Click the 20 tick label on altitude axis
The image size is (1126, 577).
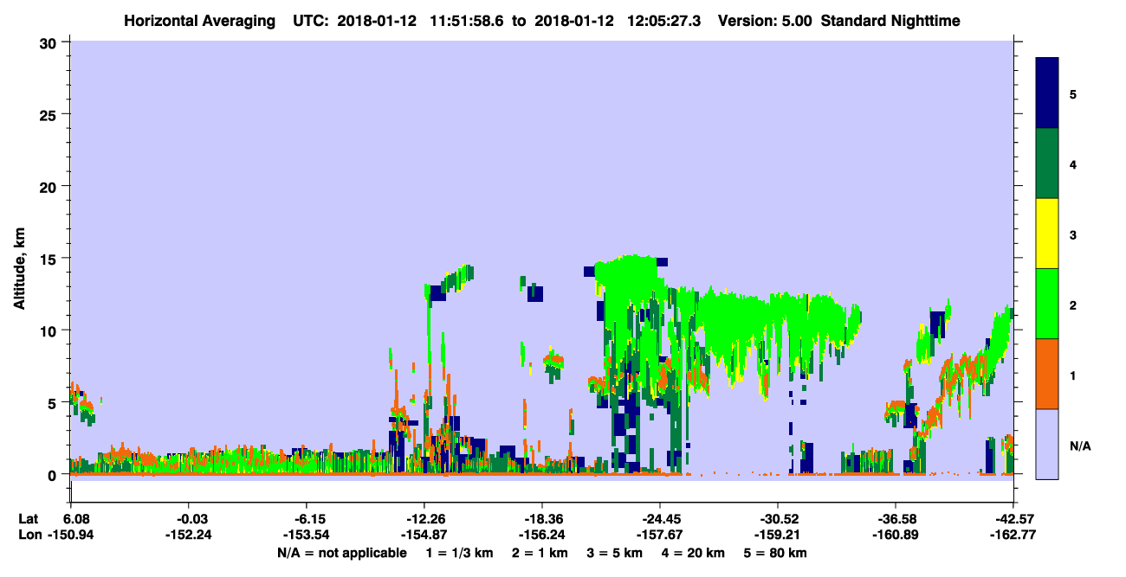pyautogui.click(x=49, y=186)
